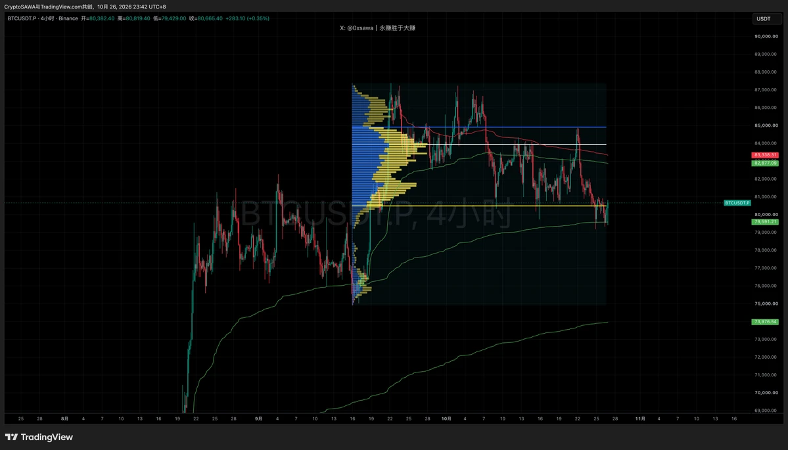Click the +283.10 (+0.35%) change value
788x450 pixels.
(x=247, y=18)
